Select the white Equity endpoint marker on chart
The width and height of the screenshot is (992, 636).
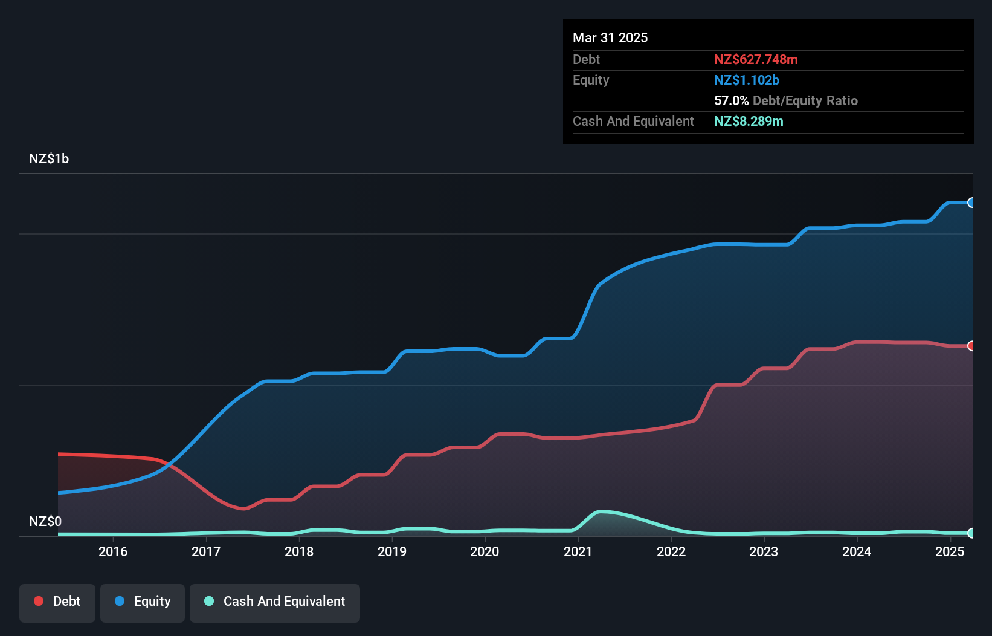(x=971, y=202)
